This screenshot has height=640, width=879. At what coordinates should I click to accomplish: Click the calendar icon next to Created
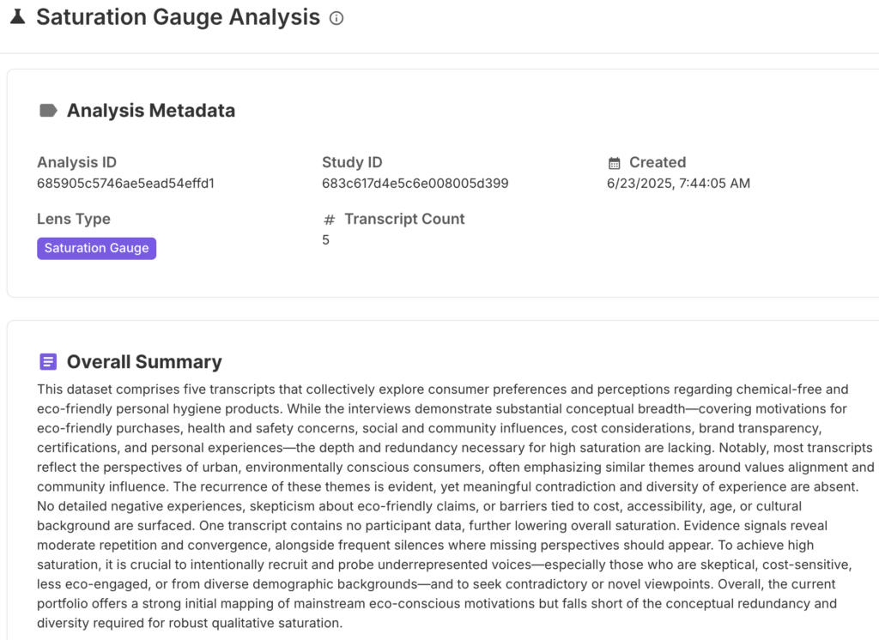click(614, 163)
